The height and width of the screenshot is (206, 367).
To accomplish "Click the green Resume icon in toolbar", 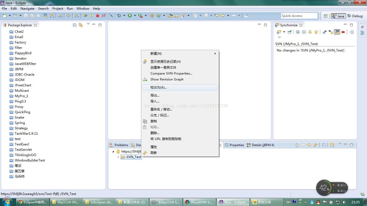I will point(85,16).
